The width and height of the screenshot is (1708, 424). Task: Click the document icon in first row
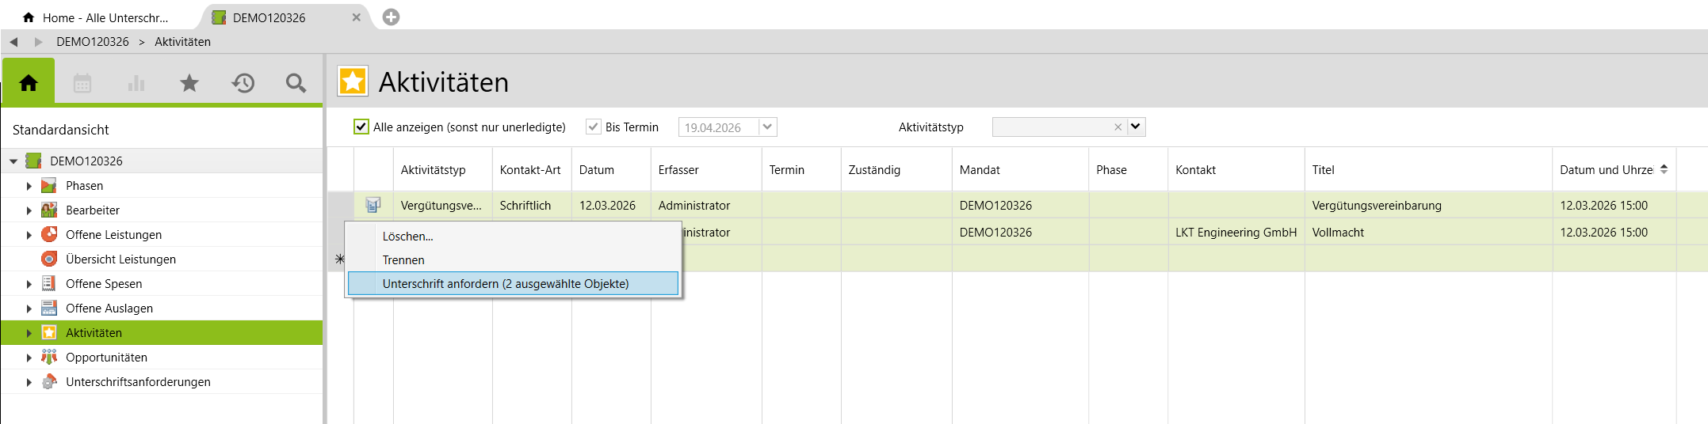[x=373, y=206]
